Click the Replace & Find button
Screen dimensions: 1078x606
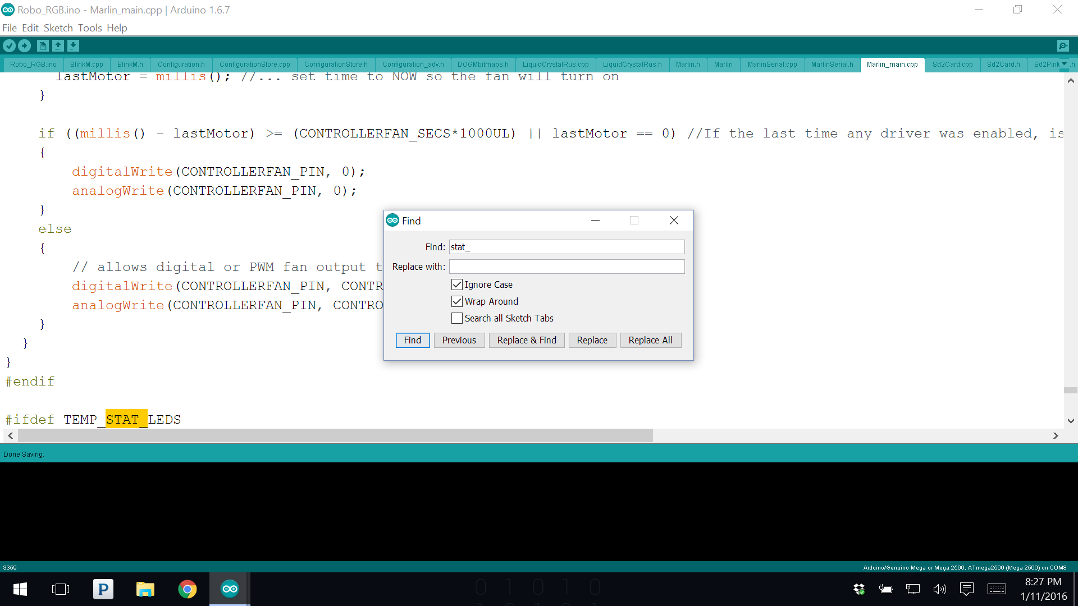[x=527, y=340]
